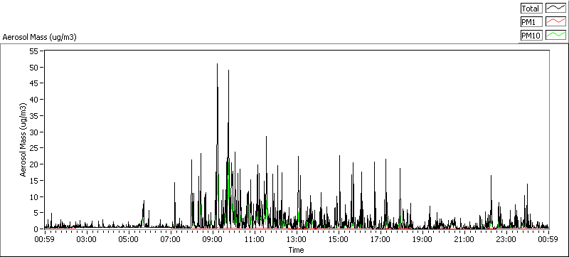Click the PM10 legend label
Screen dimensions: 569x257
531,35
